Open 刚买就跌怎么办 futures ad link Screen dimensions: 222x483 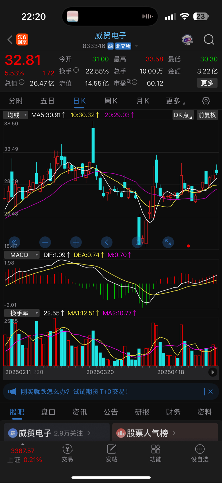(x=74, y=392)
